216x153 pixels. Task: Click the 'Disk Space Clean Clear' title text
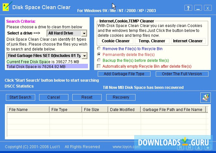41,7
